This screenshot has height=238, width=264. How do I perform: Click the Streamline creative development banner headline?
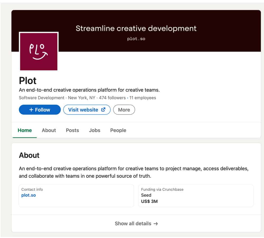pos(136,29)
